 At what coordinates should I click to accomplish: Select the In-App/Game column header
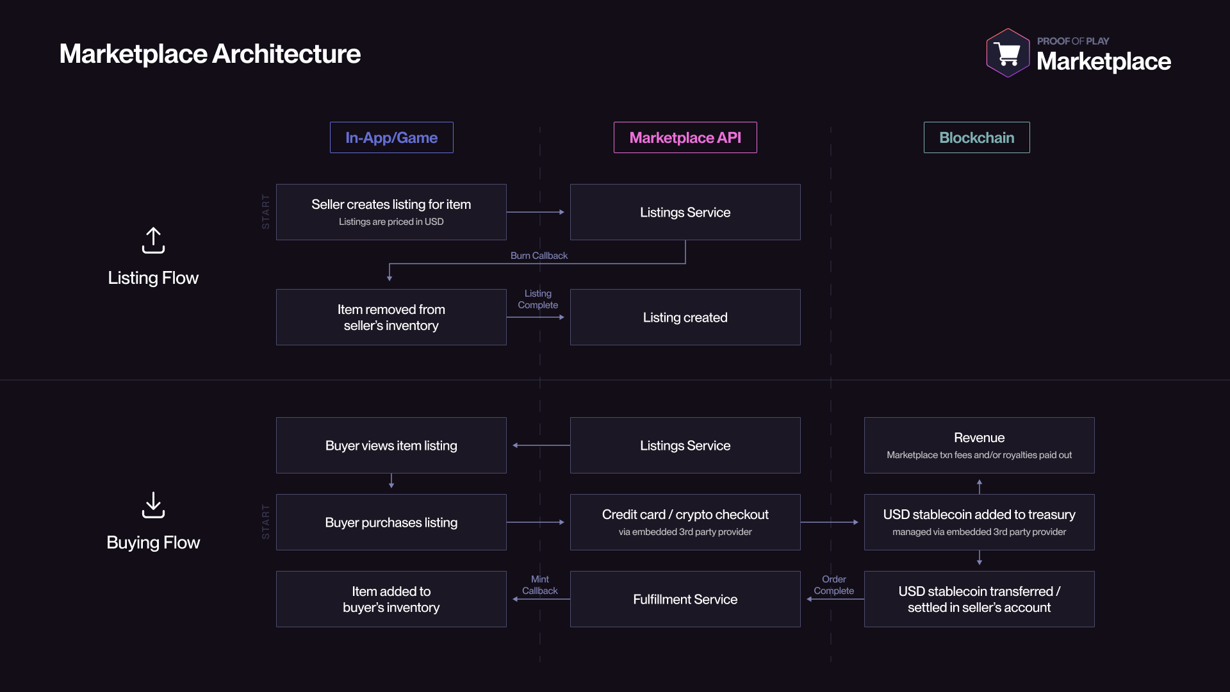[x=391, y=138]
